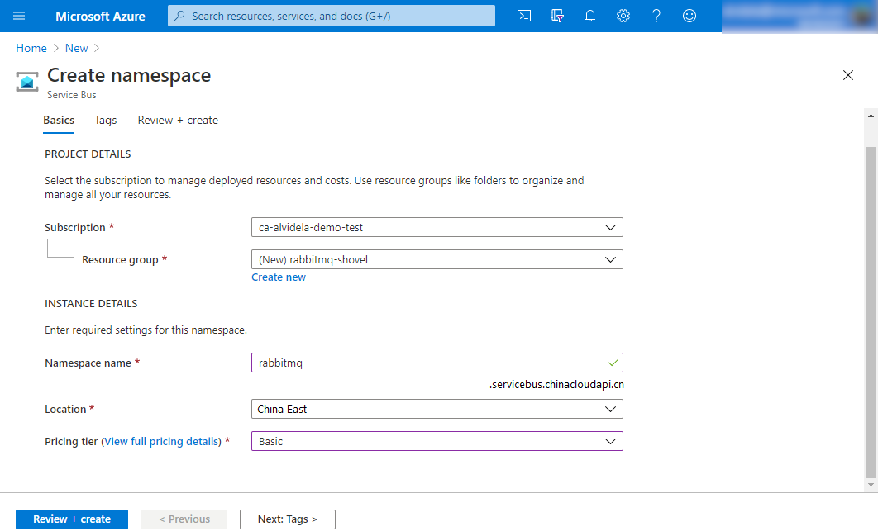
Task: Launch Cloud Shell from top bar
Action: click(x=524, y=16)
